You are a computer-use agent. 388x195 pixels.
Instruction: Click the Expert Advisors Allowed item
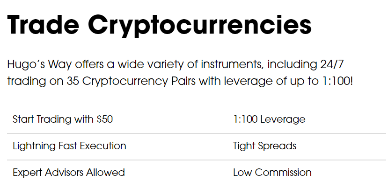click(x=68, y=172)
